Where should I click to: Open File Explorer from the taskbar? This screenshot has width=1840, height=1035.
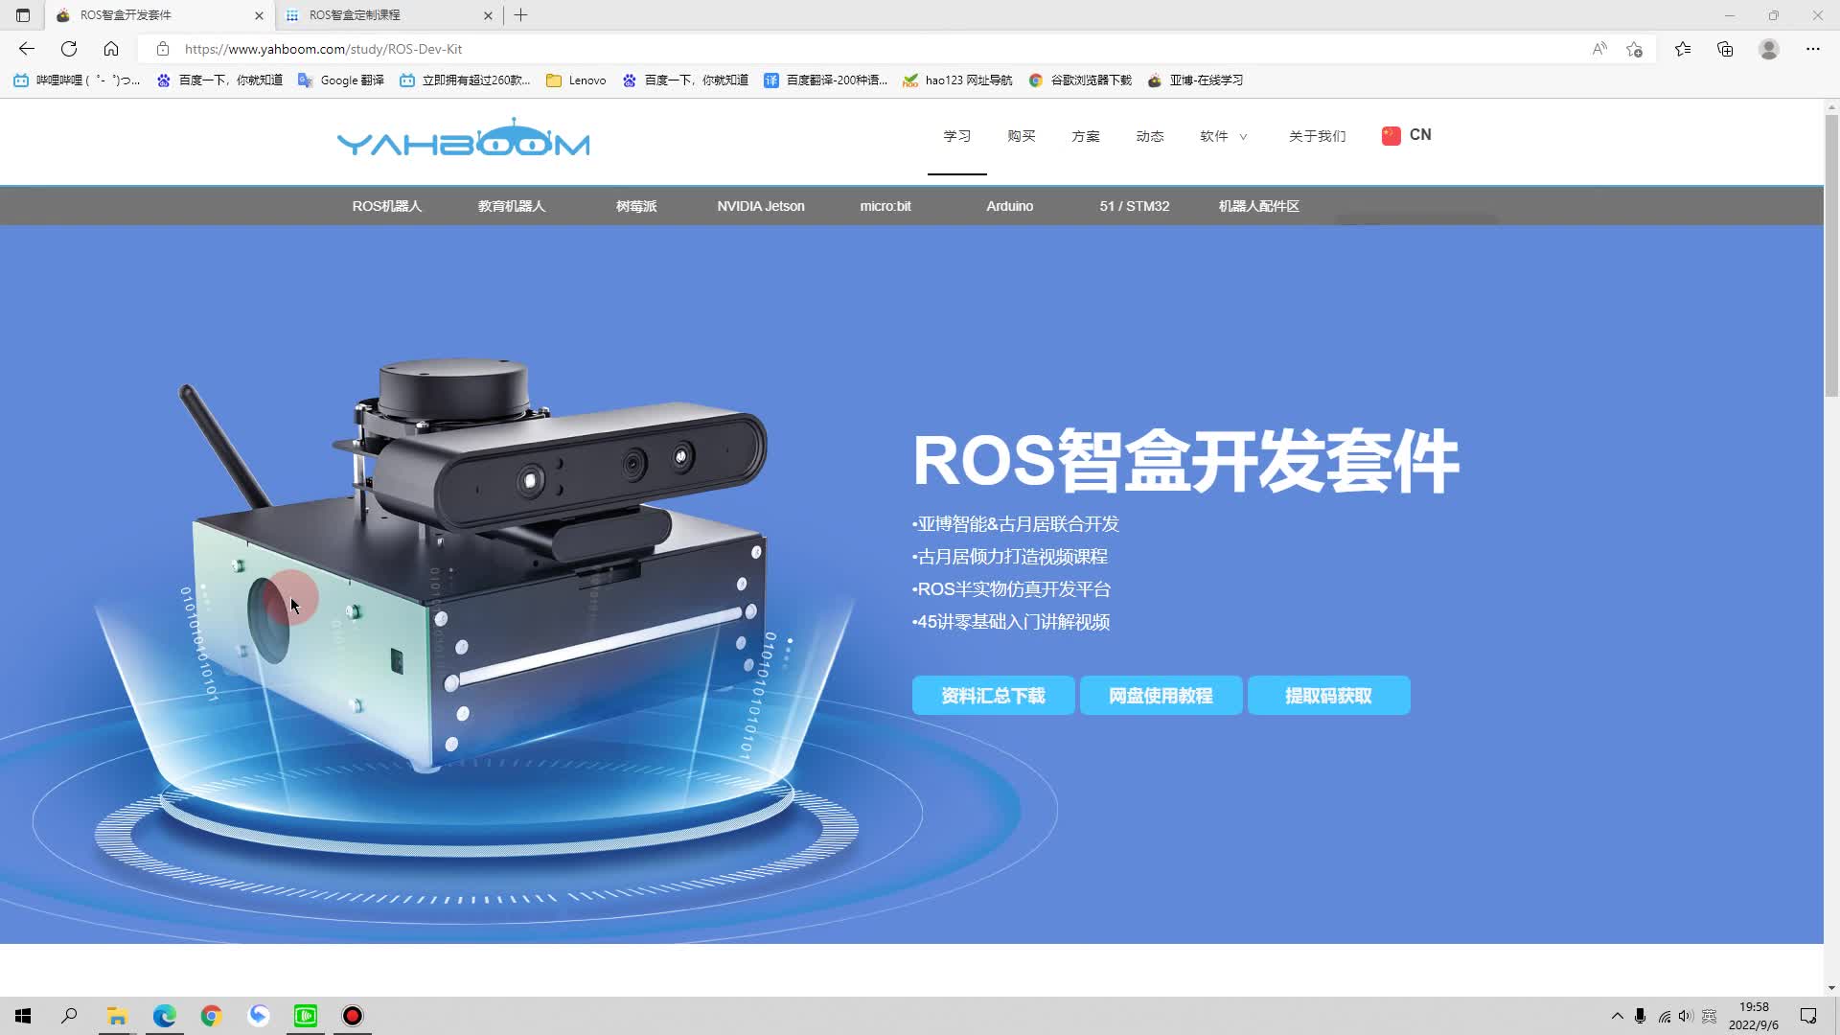117,1016
